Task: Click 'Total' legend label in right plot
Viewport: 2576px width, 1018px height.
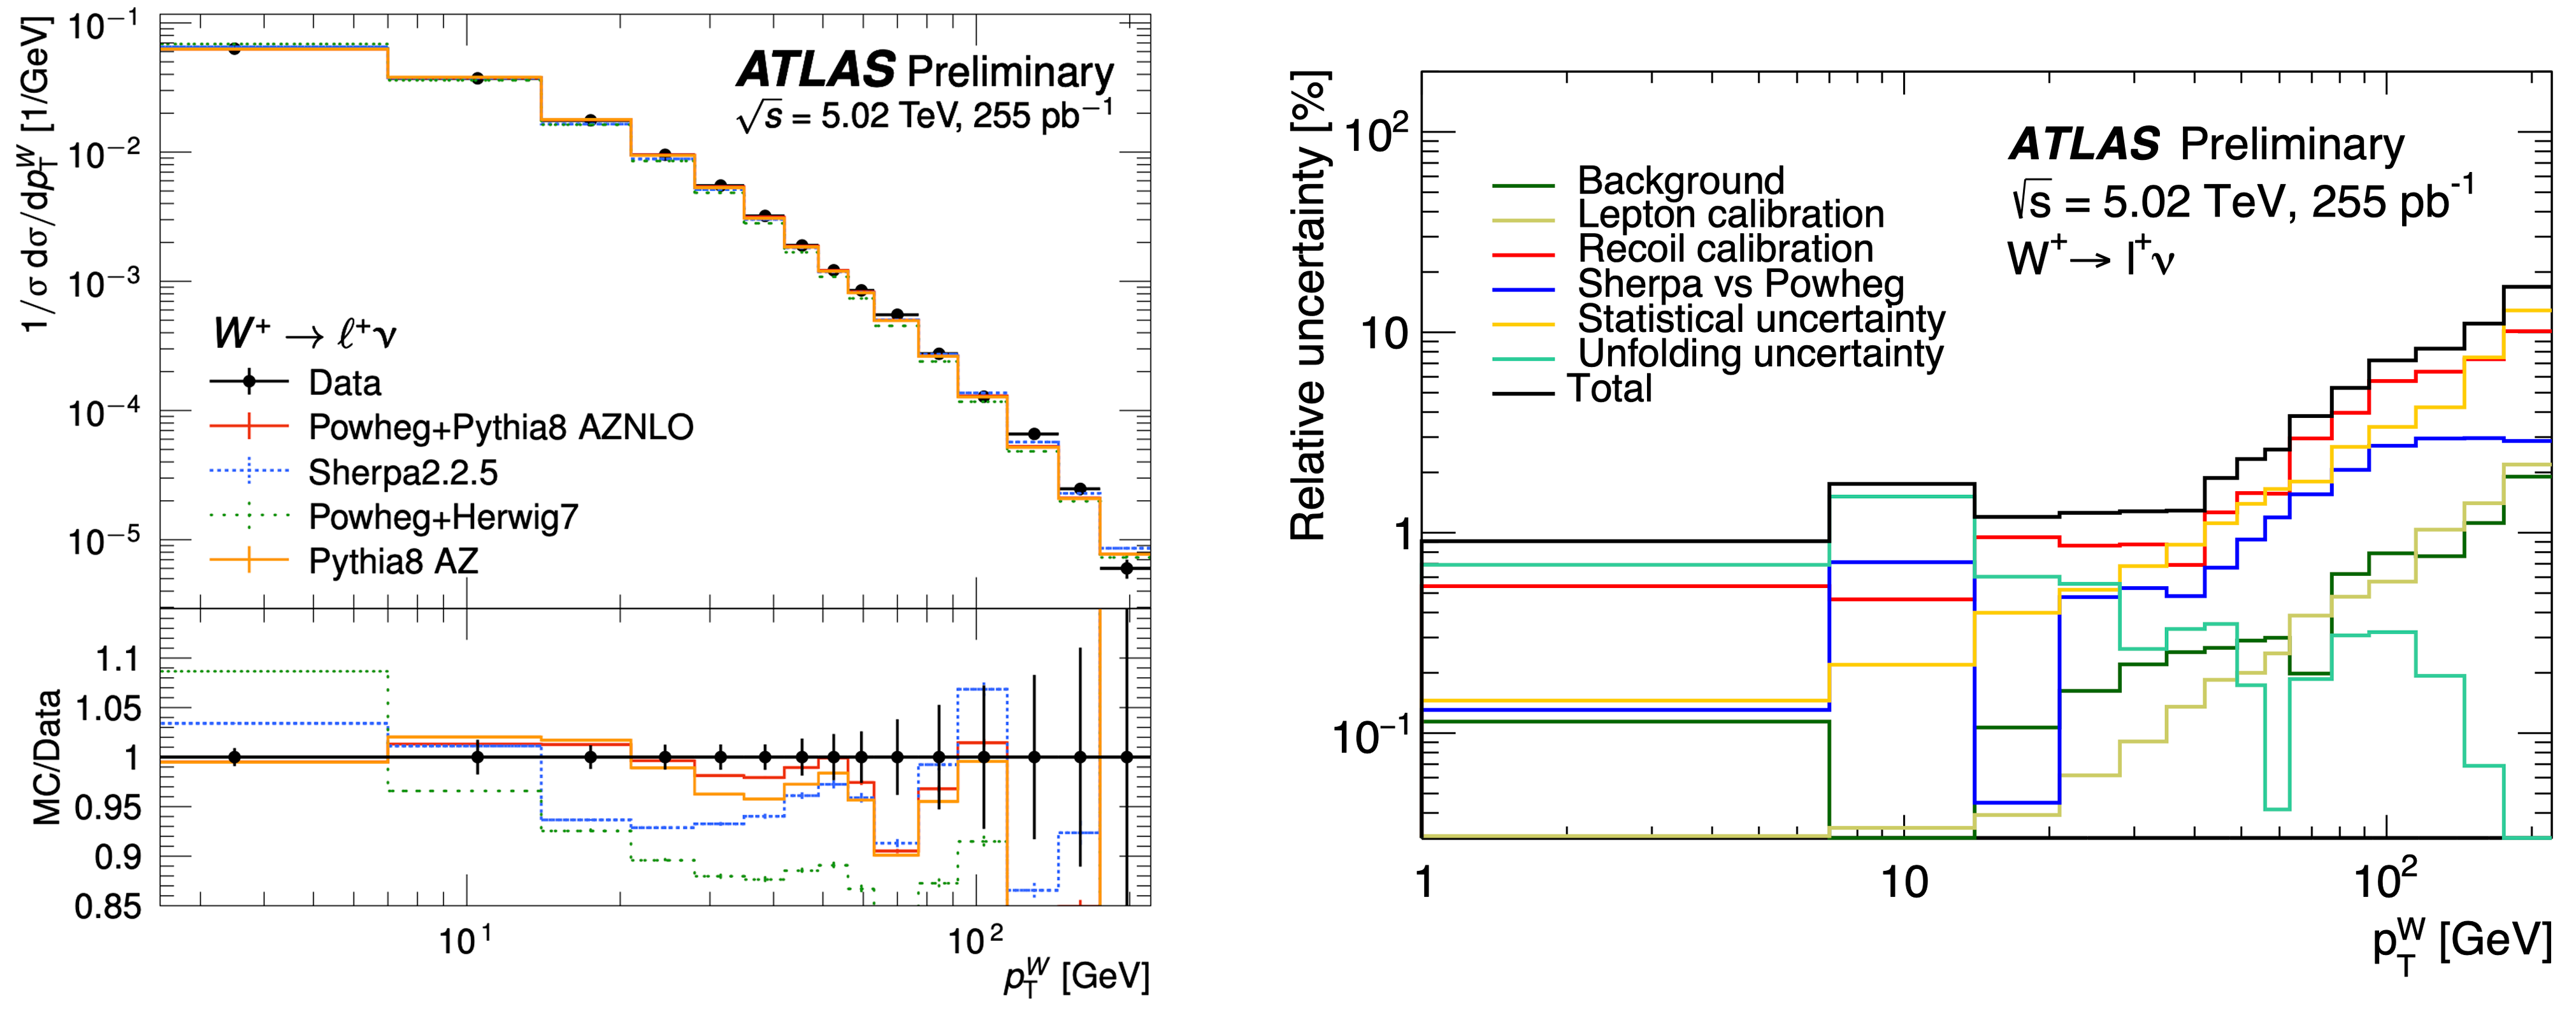Action: click(x=1610, y=388)
